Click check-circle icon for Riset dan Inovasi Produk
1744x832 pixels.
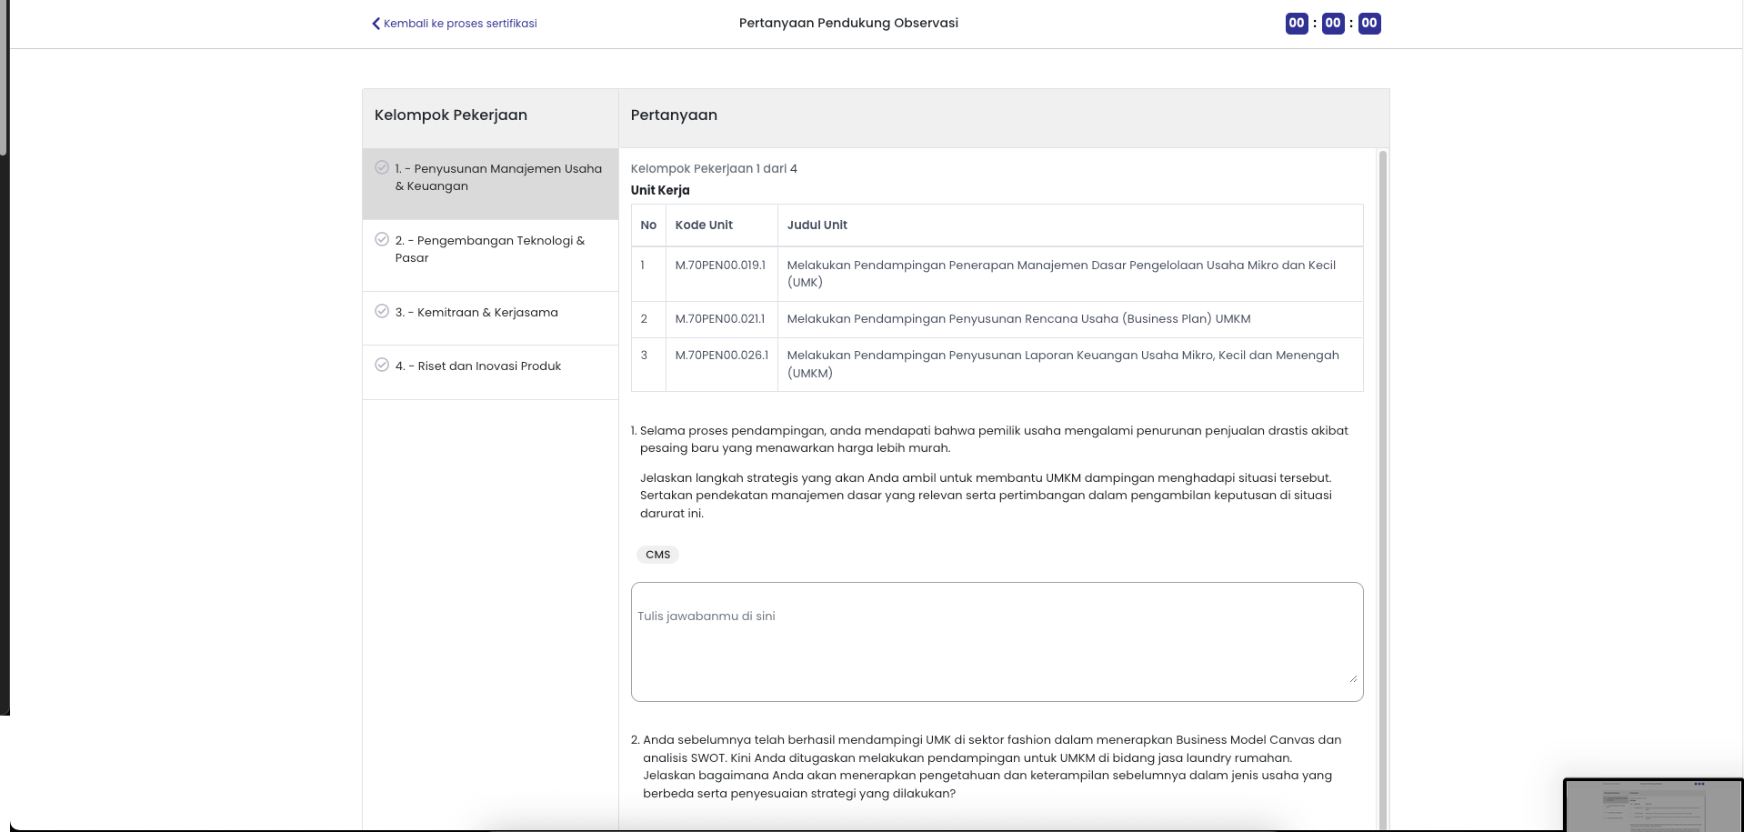[x=382, y=365]
